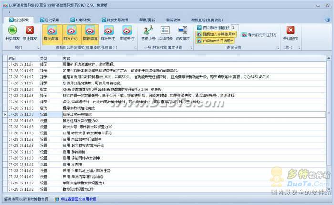The image size is (334, 205).
Task: Open the 帮助/更新 tab
Action: point(147,20)
